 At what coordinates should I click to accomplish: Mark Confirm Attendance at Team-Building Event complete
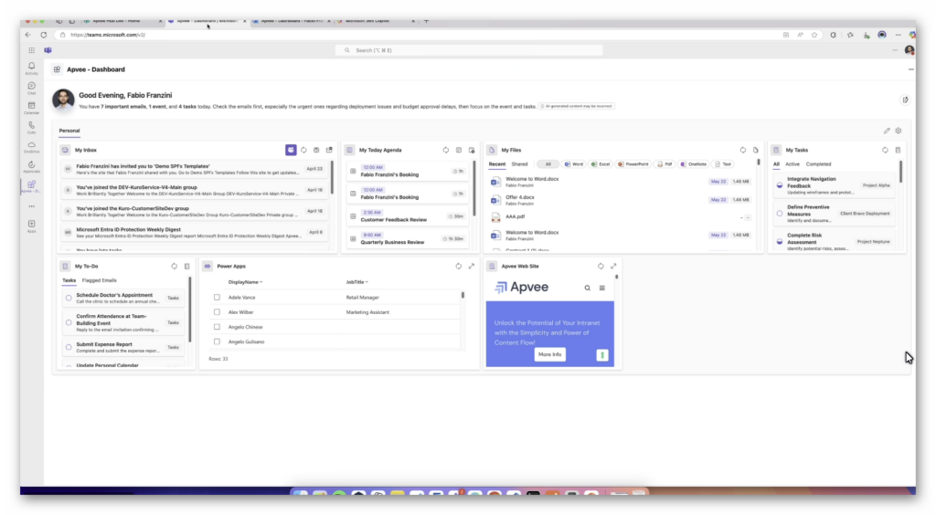pos(69,322)
